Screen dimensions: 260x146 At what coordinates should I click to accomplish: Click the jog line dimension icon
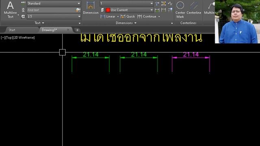[170, 3]
